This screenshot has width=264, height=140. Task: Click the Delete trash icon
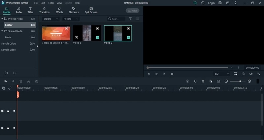pos(21,81)
